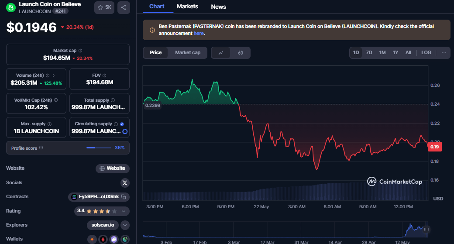Open the Phantom wallet ghost icon
Image resolution: width=454 pixels, height=244 pixels.
tap(114, 239)
